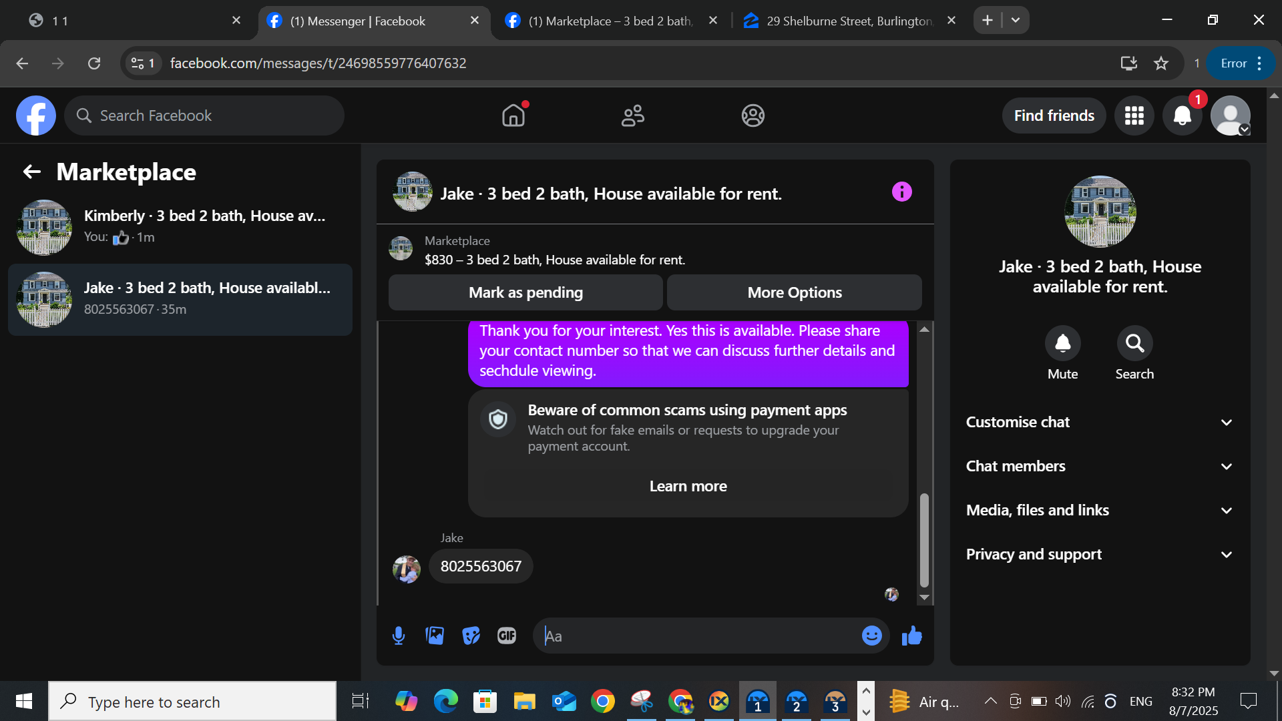Screen dimensions: 1282x721
Task: Click the chat scrollbar down arrow
Action: [924, 597]
